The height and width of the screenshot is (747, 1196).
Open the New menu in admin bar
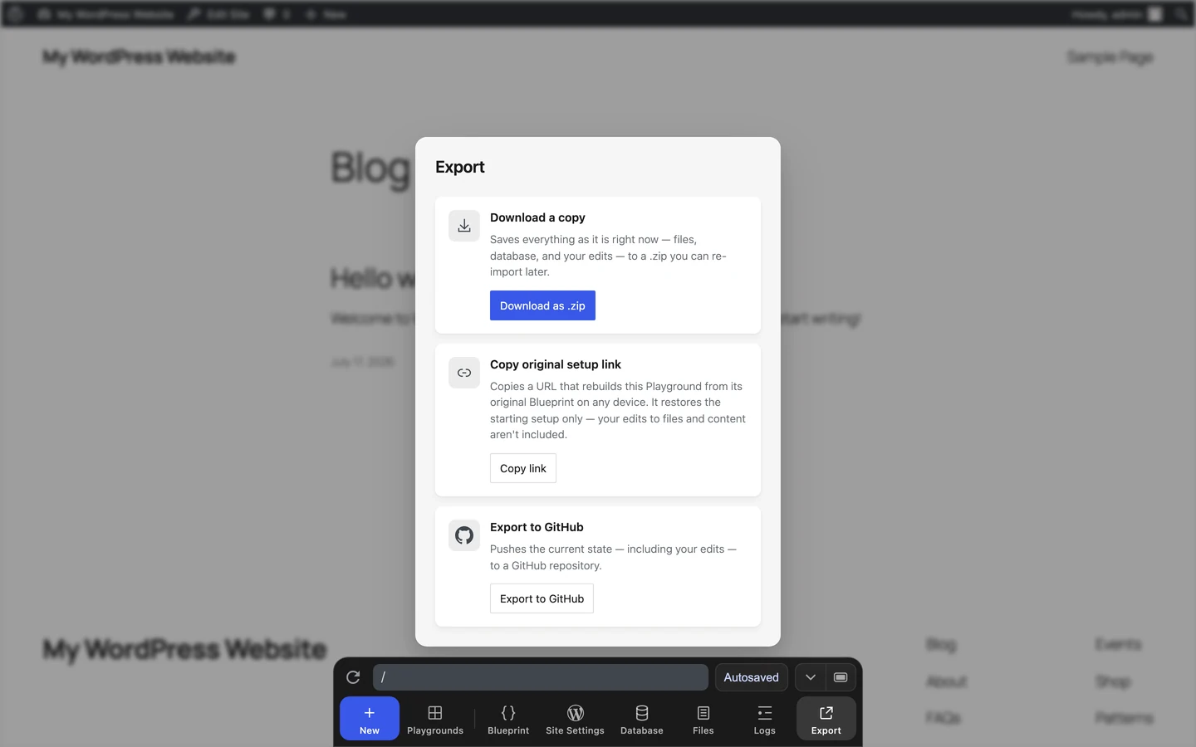coord(326,14)
